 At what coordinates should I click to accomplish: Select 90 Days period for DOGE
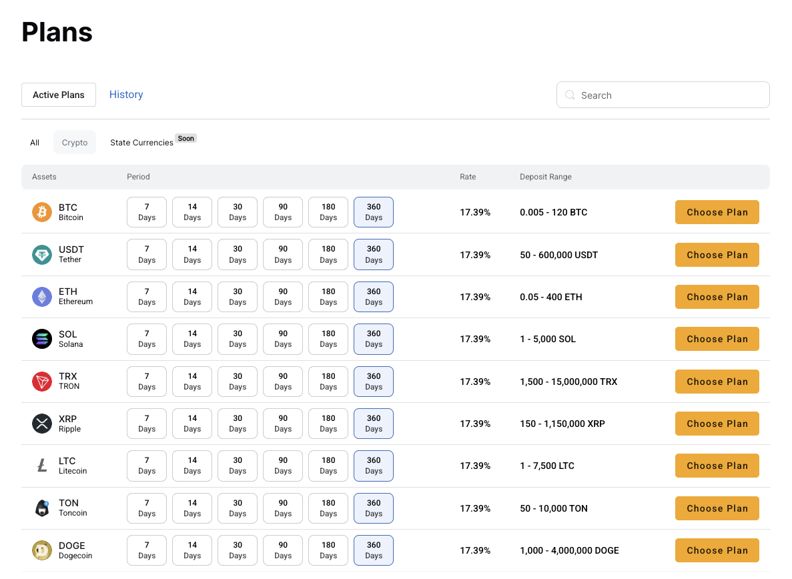pos(283,550)
